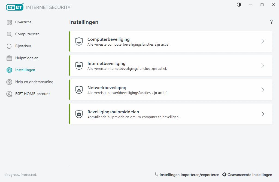Image resolution: width=279 pixels, height=182 pixels.
Task: Go to the Overzicht section
Action: tap(23, 22)
